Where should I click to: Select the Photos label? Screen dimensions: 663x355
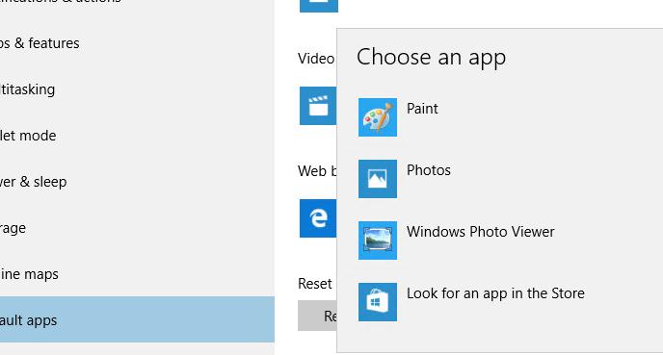pyautogui.click(x=428, y=170)
